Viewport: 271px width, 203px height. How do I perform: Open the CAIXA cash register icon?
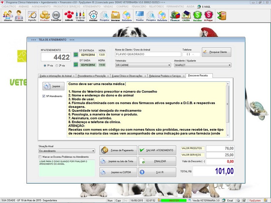pyautogui.click(x=186, y=16)
